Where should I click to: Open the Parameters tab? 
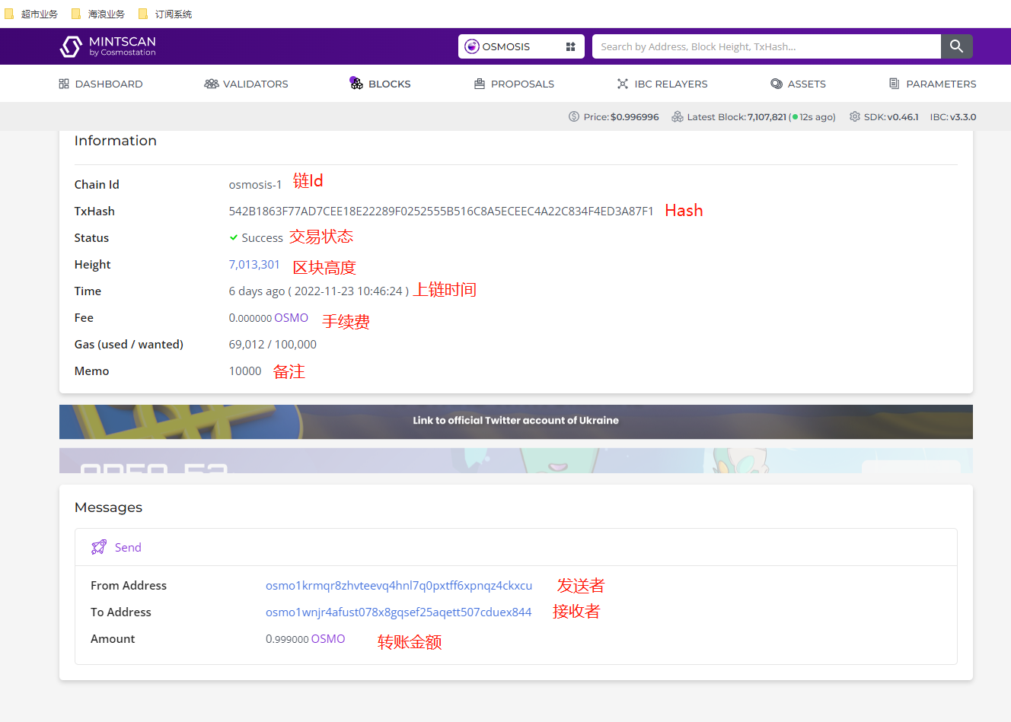coord(932,84)
